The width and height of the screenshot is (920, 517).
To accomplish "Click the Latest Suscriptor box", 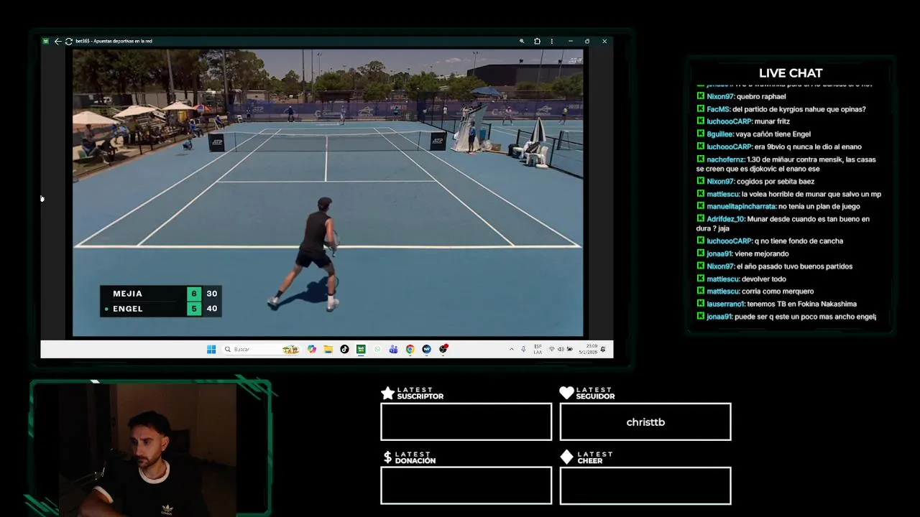I will 466,421.
